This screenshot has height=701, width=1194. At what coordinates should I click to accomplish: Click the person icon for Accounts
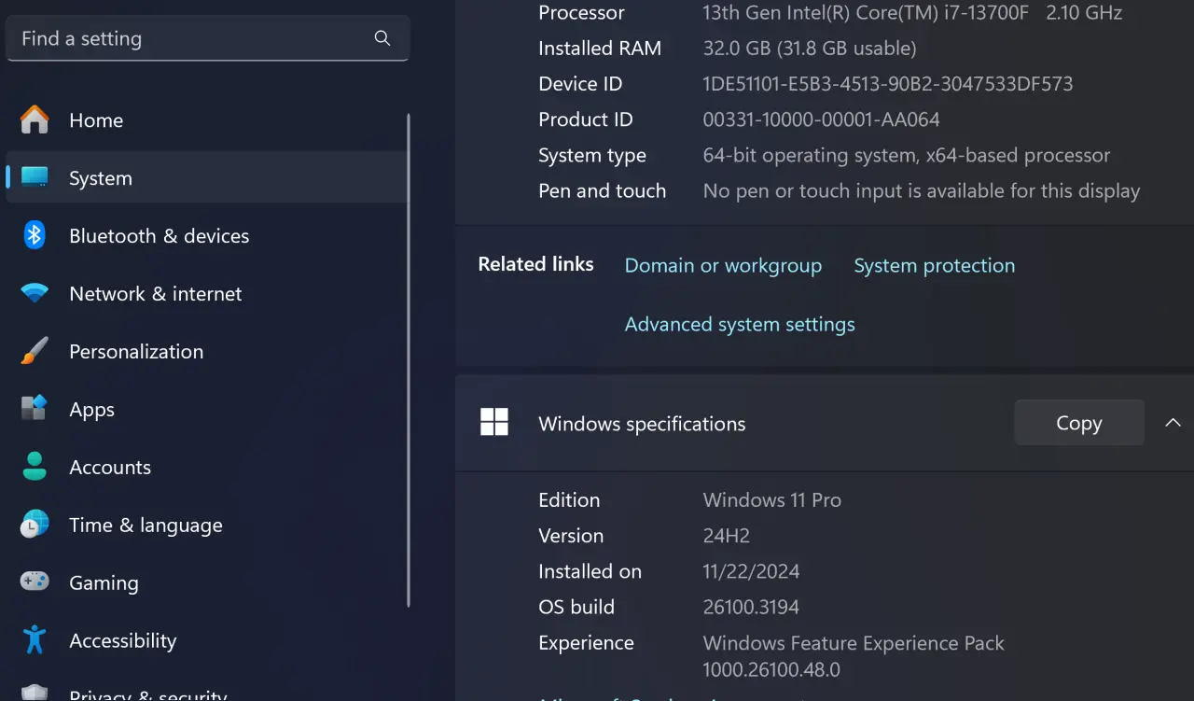pos(35,467)
